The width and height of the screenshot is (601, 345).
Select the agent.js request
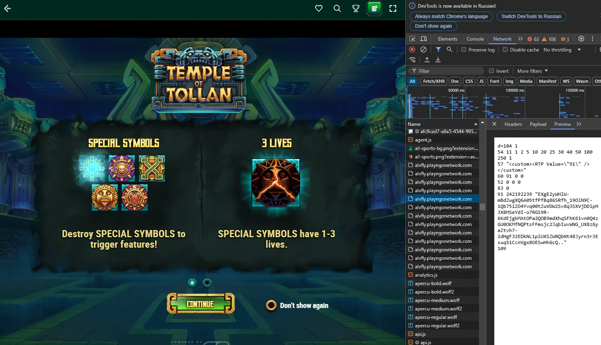pyautogui.click(x=442, y=140)
